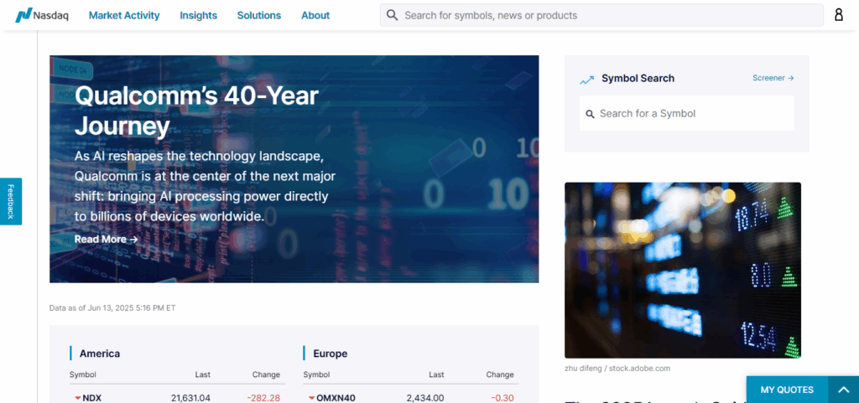The height and width of the screenshot is (403, 859).
Task: Click the red down arrow next to OMXN40
Action: 312,398
